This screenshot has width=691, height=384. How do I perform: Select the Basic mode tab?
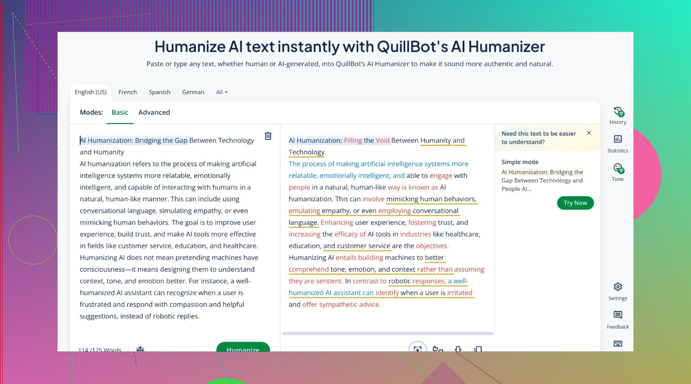(x=120, y=112)
